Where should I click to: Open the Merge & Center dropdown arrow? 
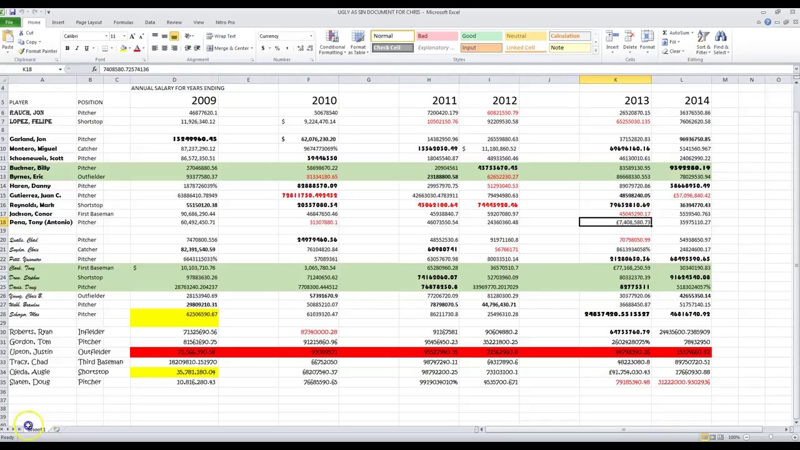(251, 48)
